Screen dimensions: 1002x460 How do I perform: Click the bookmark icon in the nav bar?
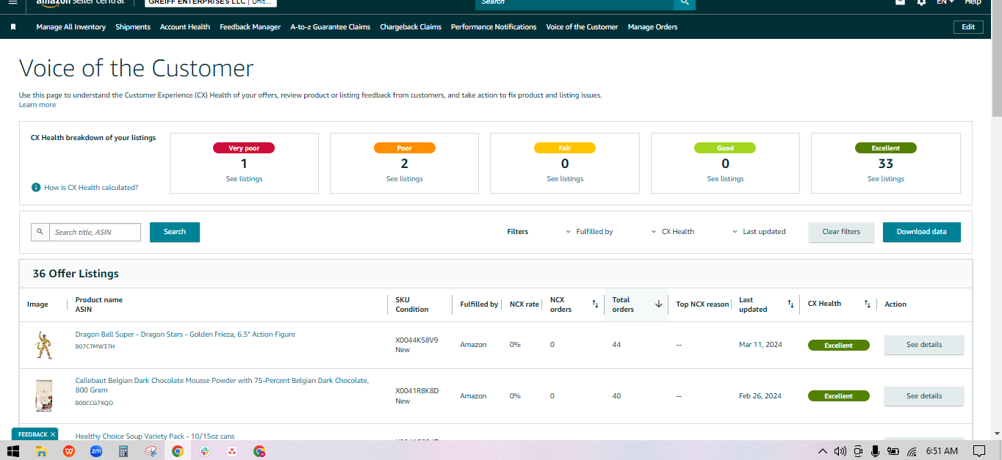pyautogui.click(x=13, y=27)
